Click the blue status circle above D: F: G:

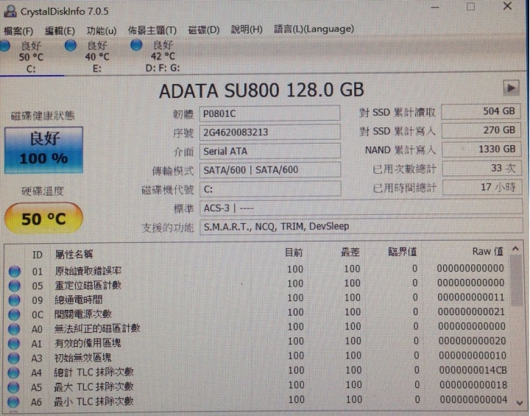click(x=136, y=45)
